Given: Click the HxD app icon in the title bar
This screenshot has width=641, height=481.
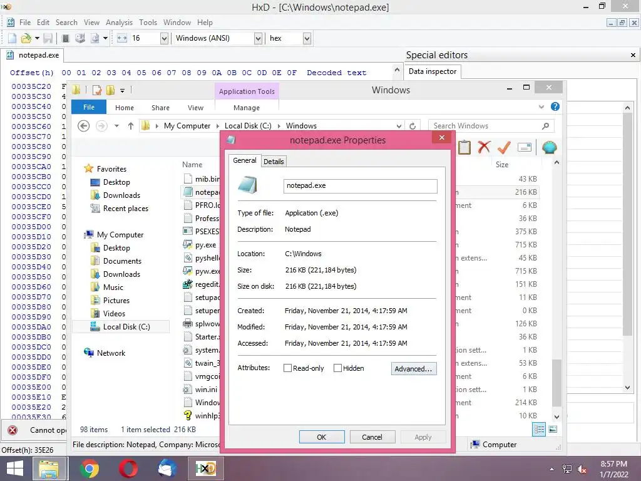Looking at the screenshot, I should (6, 6).
